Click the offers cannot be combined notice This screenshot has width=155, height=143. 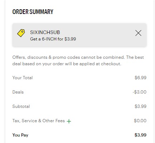[68, 57]
